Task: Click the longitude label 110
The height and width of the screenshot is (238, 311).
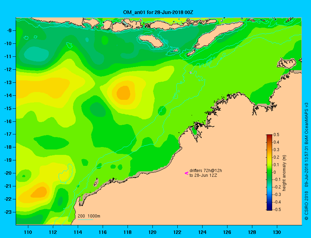Action: (28, 232)
